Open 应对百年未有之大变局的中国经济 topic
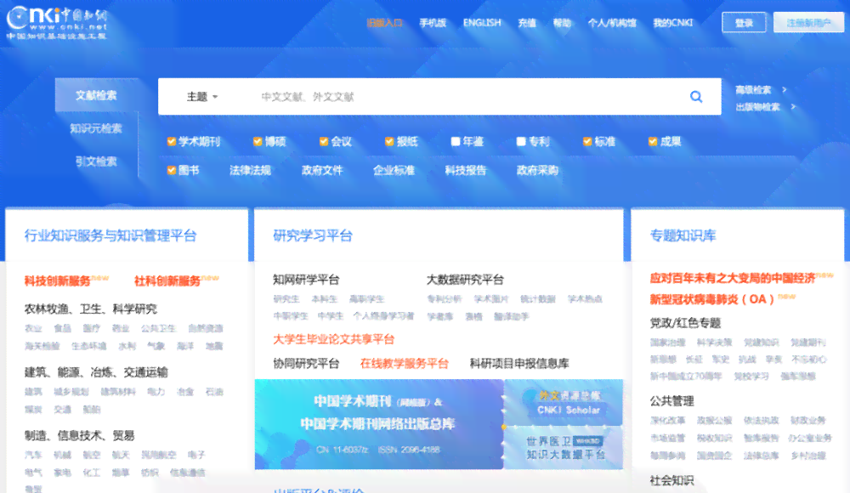The image size is (850, 493). pos(733,278)
